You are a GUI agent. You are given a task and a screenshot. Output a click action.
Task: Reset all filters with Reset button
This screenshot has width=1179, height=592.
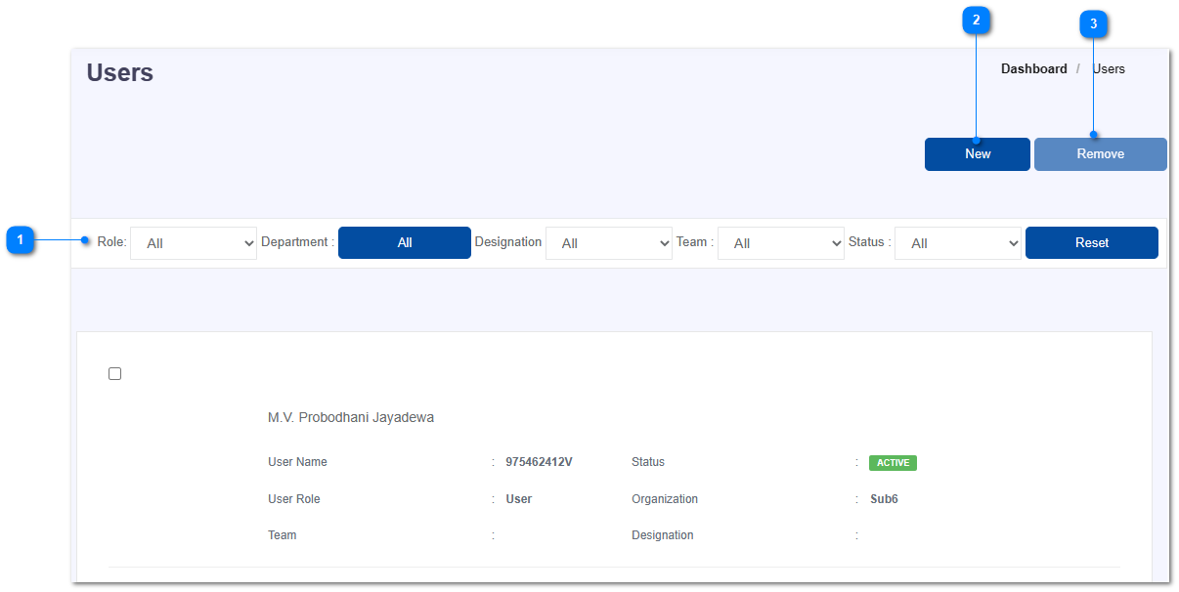point(1091,243)
